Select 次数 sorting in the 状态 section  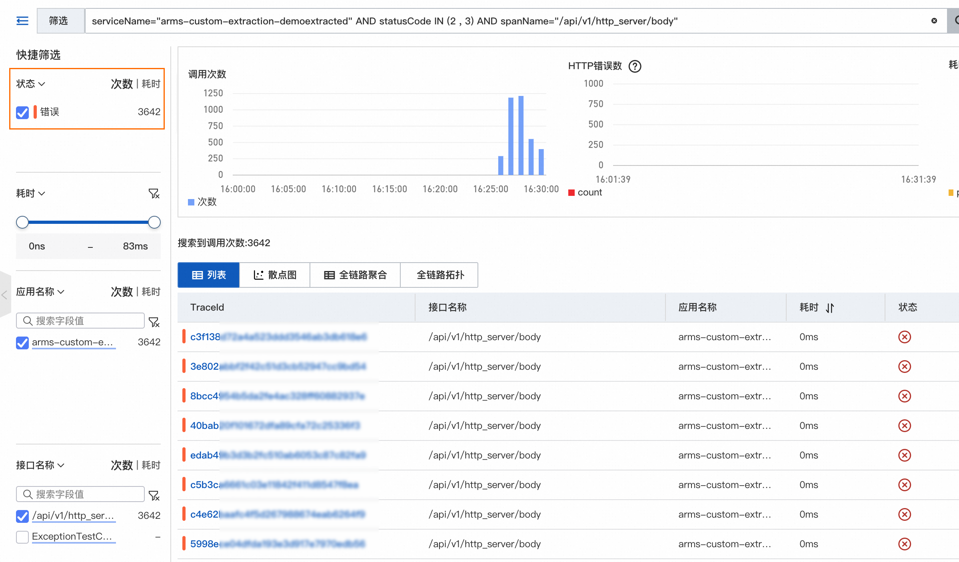[122, 84]
